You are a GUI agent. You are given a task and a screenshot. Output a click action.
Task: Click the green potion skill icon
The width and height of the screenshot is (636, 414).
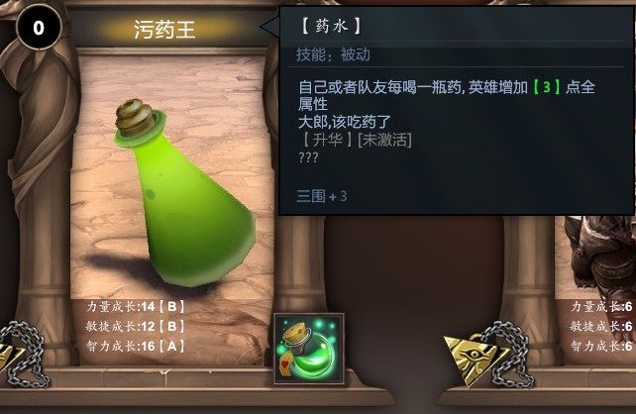309,349
